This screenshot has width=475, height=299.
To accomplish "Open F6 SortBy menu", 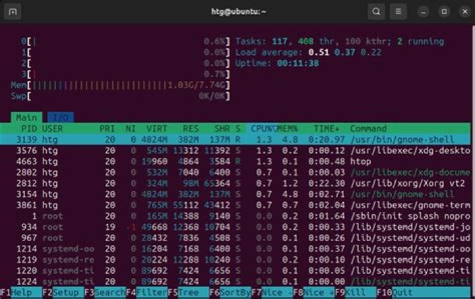I will 230,292.
